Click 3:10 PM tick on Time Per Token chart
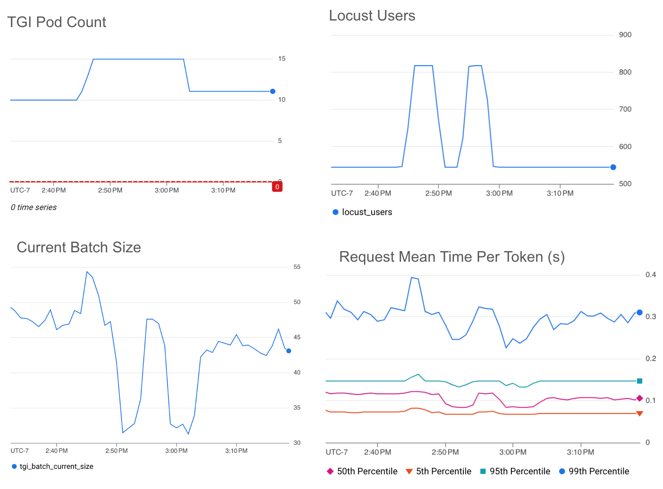 580,452
